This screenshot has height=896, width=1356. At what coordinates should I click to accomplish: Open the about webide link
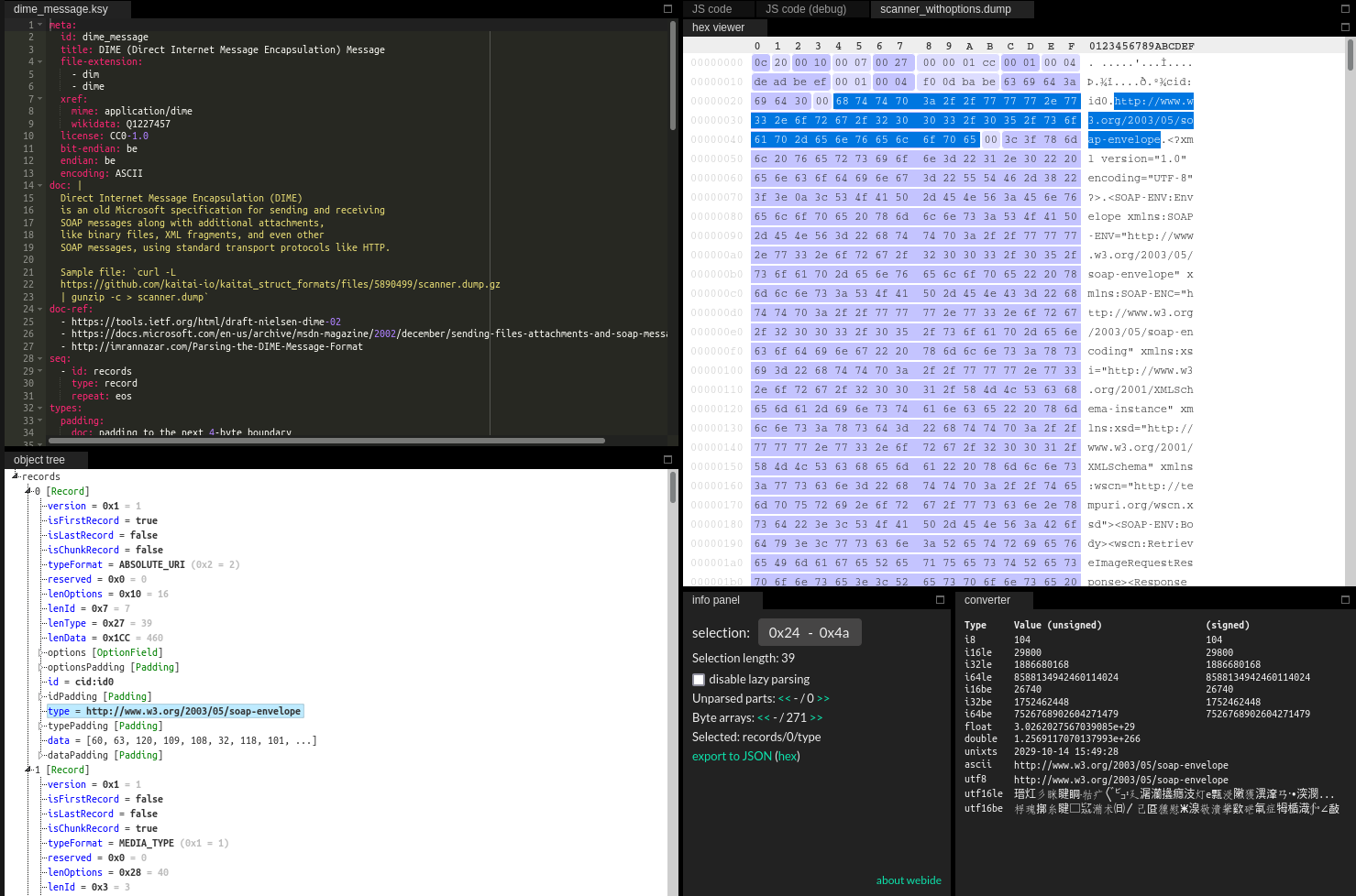pos(909,880)
